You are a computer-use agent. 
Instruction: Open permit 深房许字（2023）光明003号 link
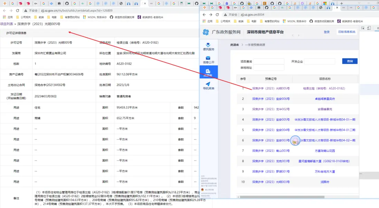click(x=271, y=182)
